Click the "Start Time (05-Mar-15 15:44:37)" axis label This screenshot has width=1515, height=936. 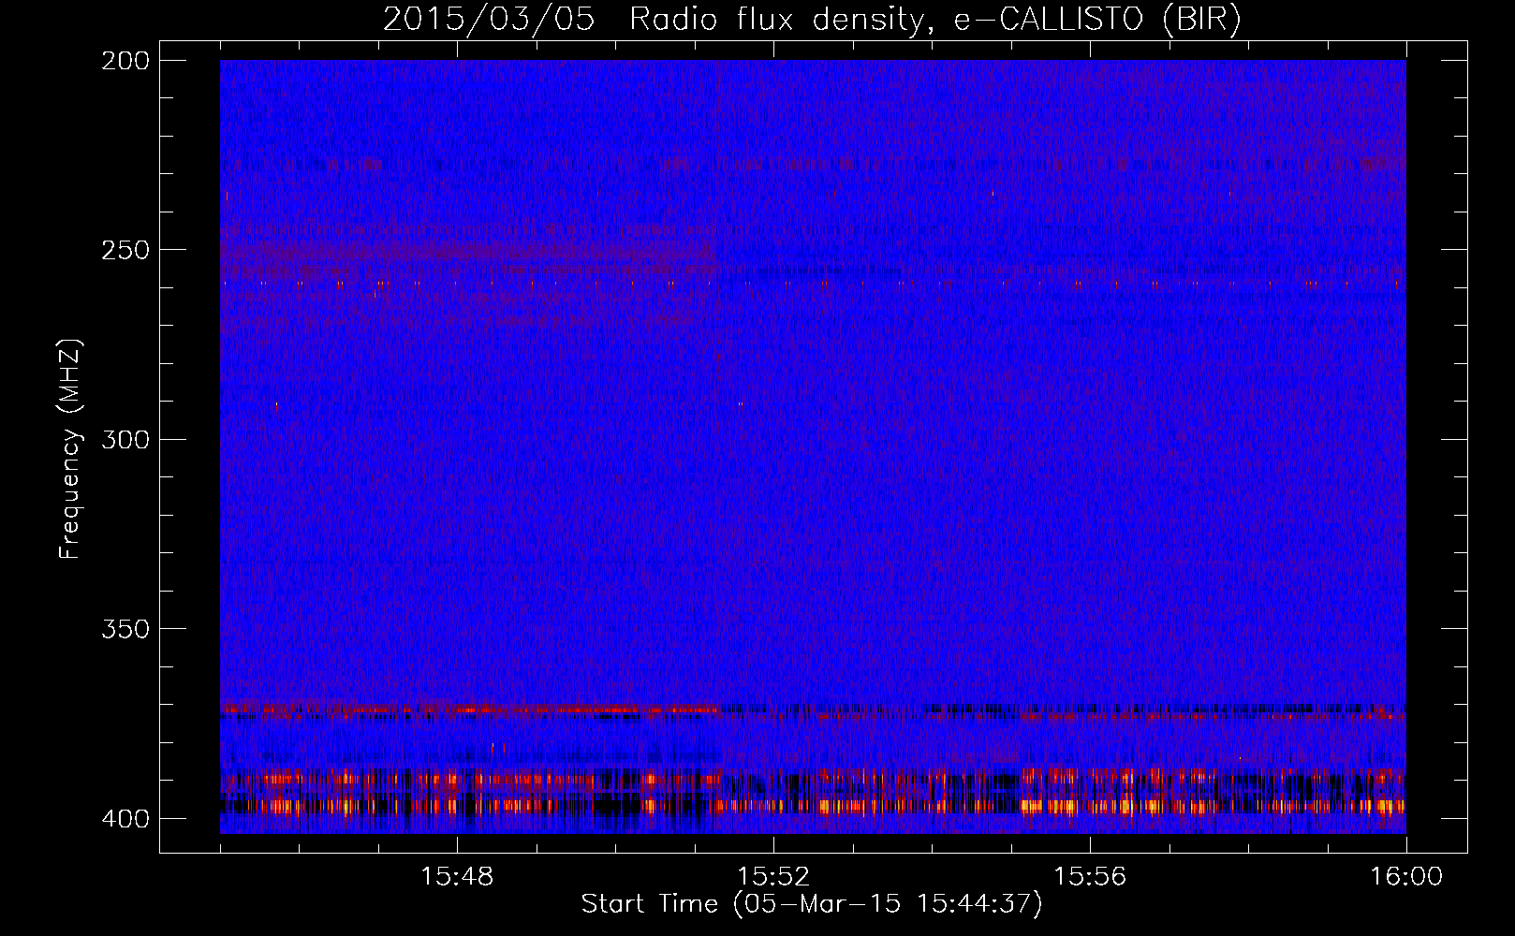coord(811,904)
